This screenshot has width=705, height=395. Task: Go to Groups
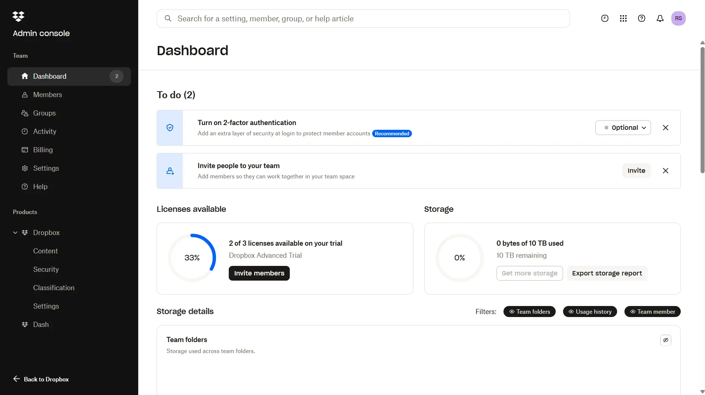[69, 113]
